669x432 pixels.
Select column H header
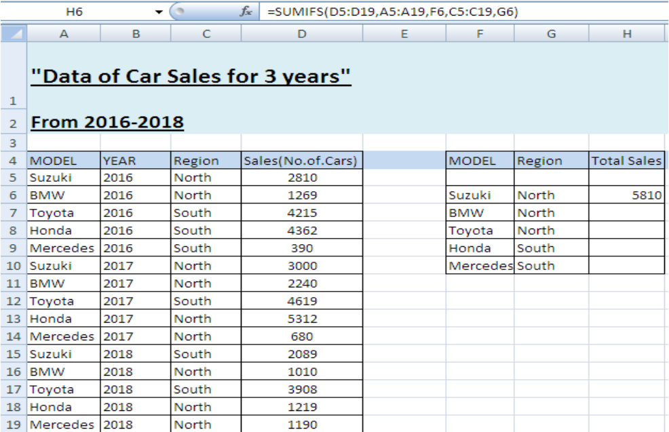[x=627, y=34]
